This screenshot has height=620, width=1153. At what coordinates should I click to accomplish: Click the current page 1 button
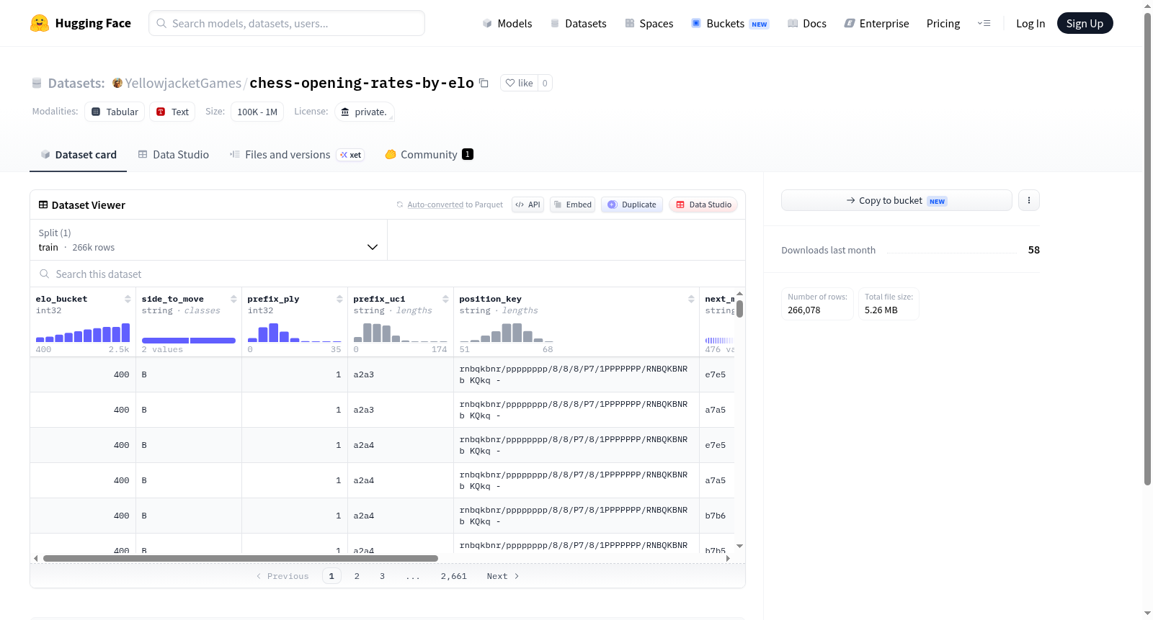click(331, 576)
